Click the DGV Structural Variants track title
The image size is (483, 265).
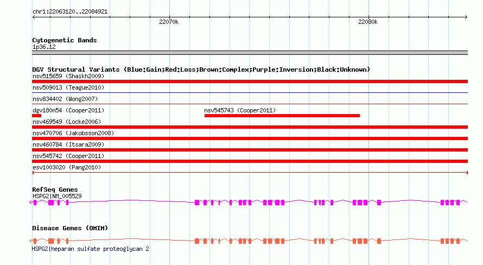pyautogui.click(x=201, y=70)
